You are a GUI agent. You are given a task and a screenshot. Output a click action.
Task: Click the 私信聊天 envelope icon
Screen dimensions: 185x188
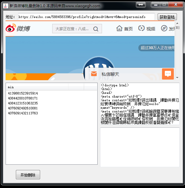click(x=94, y=74)
